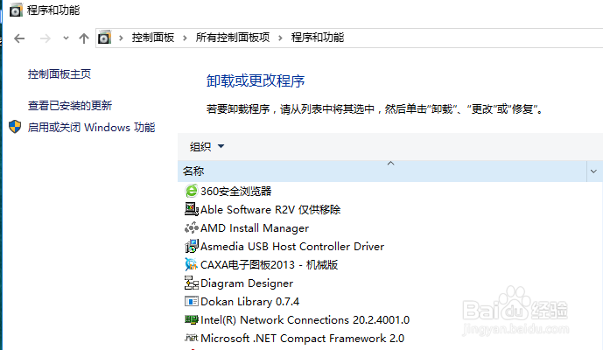Open the 所有控制面板项 breadcrumb
Screen dimensions: 603x350
pyautogui.click(x=233, y=38)
